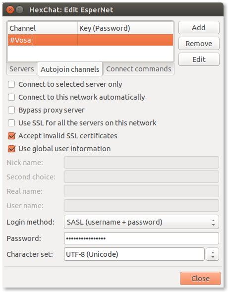
Task: Click the Edit button
Action: coord(199,59)
